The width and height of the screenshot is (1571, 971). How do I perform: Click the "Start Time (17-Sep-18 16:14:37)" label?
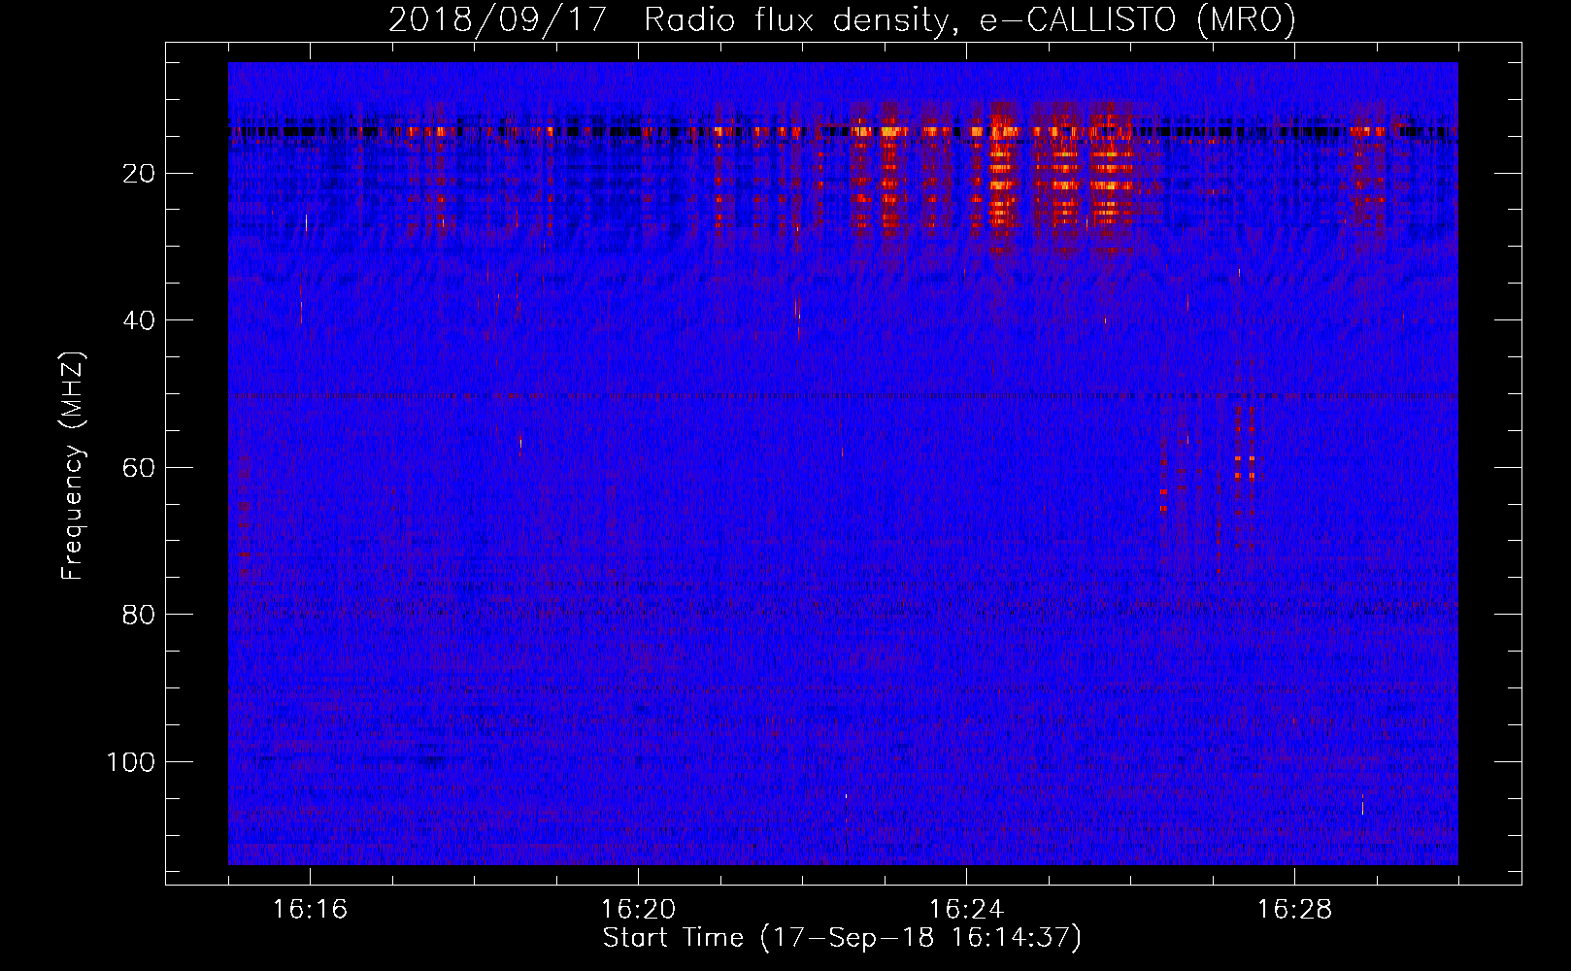tap(842, 938)
